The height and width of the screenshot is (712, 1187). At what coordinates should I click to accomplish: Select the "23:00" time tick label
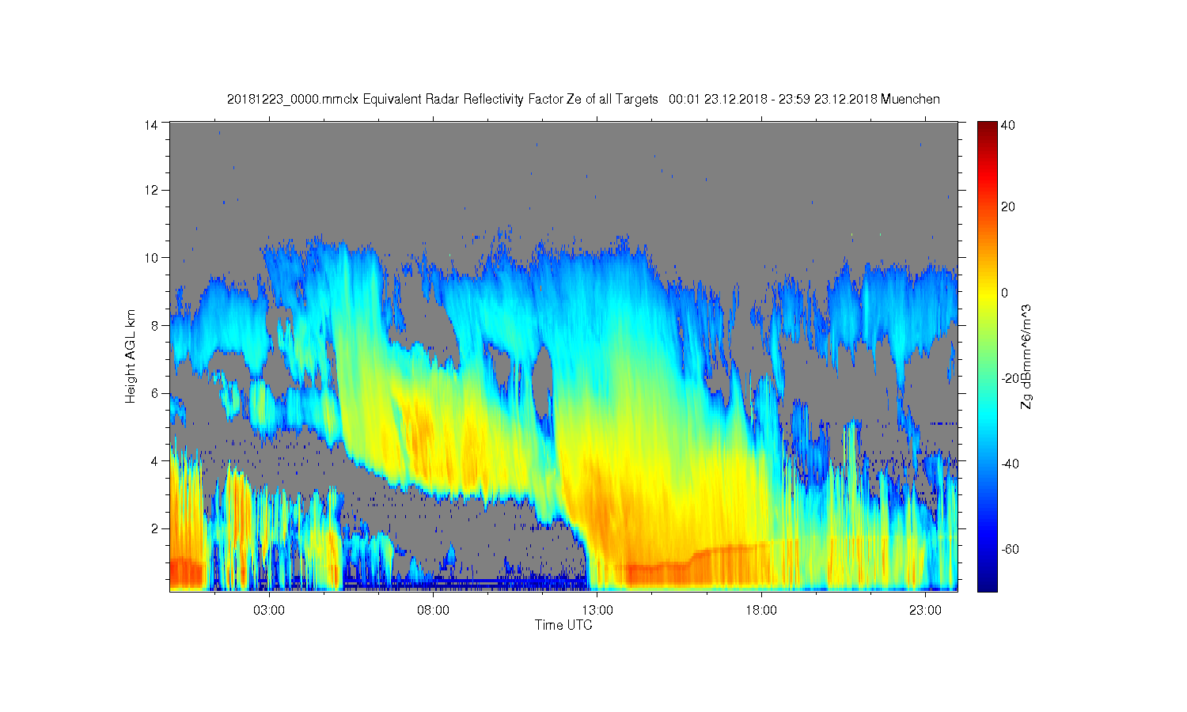pyautogui.click(x=925, y=610)
